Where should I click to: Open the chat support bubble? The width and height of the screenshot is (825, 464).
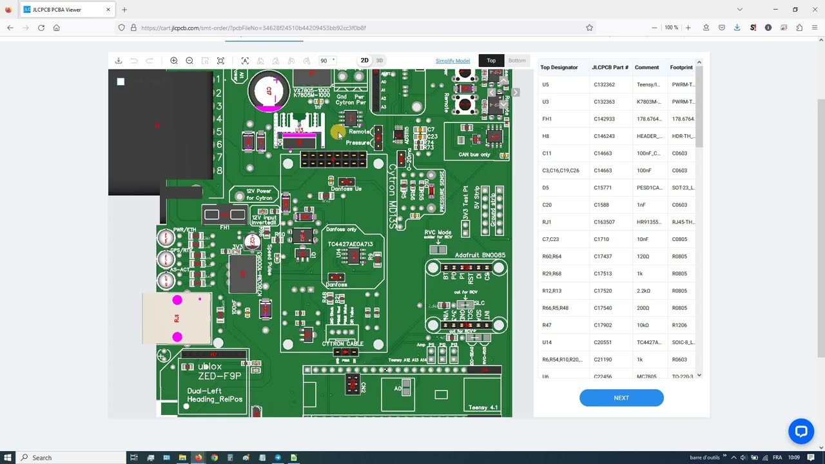coord(801,431)
